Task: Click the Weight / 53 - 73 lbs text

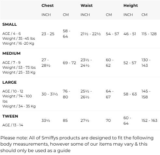Action: coord(19,67)
